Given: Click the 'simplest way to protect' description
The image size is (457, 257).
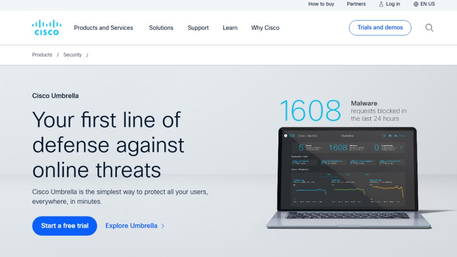Looking at the screenshot, I should (120, 197).
